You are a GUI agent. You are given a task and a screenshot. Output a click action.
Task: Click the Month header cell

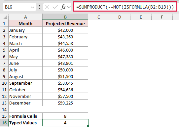[25, 23]
